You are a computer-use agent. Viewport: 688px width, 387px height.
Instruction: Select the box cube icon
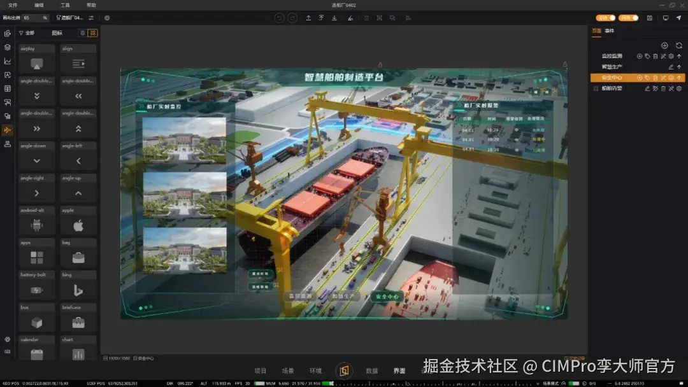(x=37, y=323)
